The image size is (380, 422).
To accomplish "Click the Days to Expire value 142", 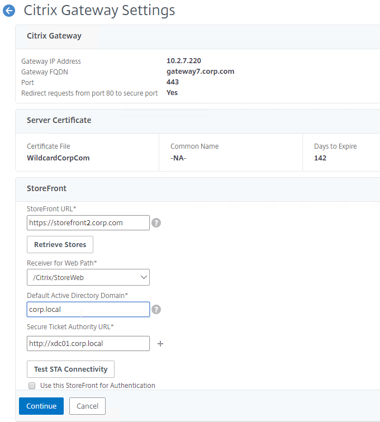I will (320, 158).
